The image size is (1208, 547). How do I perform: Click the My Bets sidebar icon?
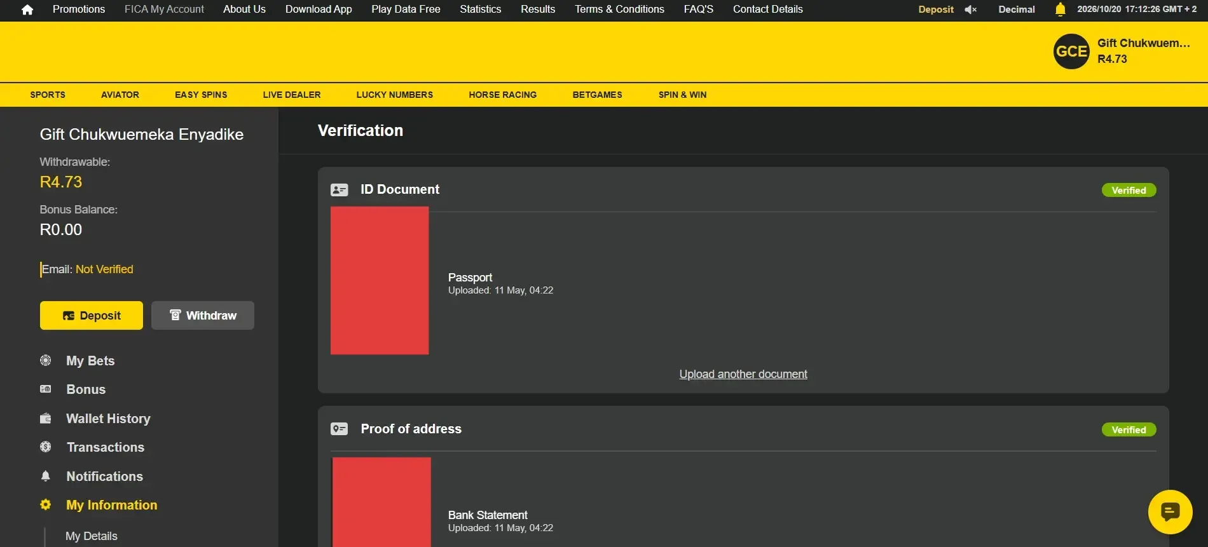pos(46,361)
